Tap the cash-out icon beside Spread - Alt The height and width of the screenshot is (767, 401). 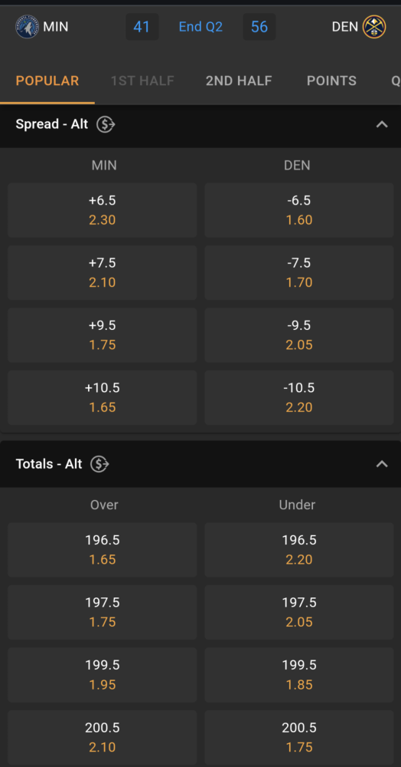coord(106,124)
